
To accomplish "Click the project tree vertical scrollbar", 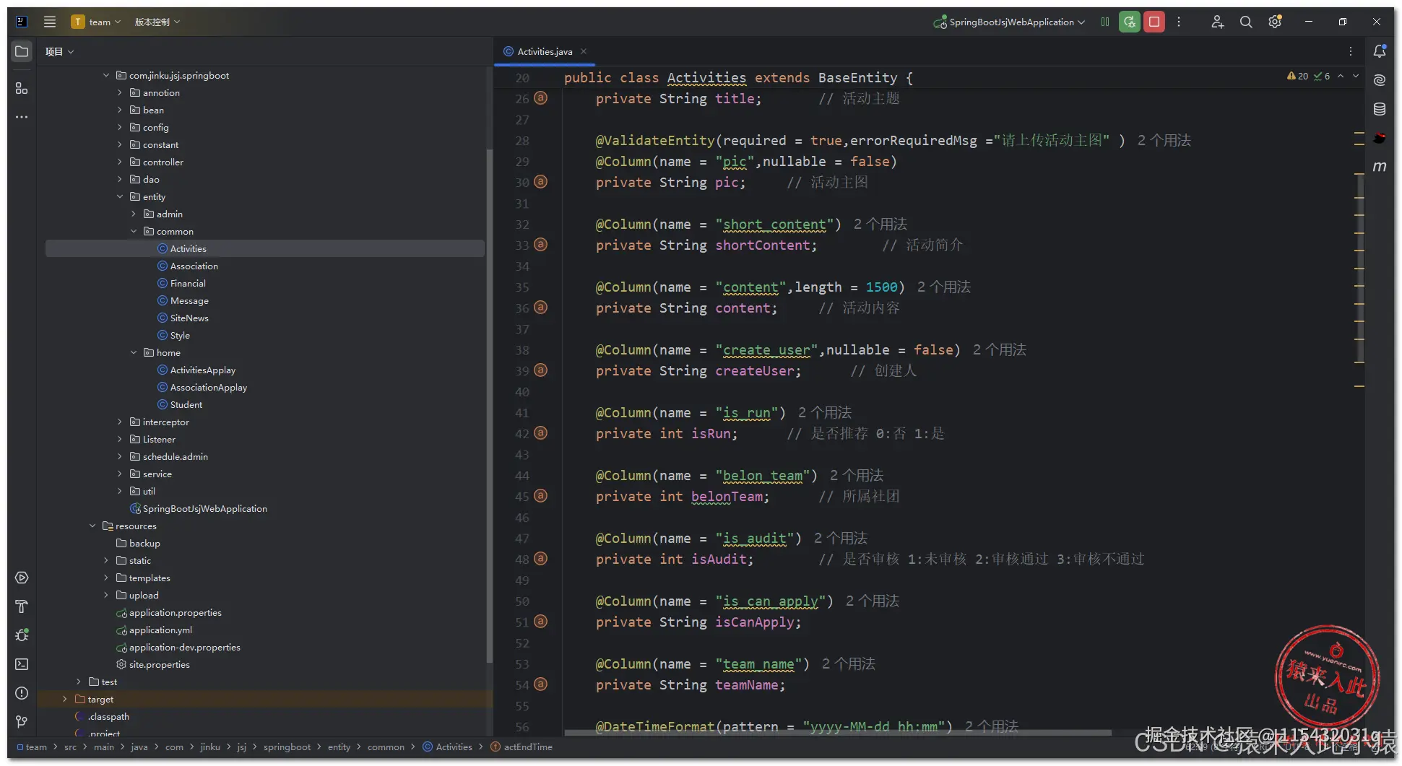I will pyautogui.click(x=489, y=404).
